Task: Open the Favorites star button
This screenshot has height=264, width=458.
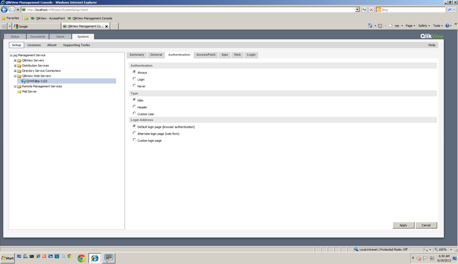Action: coord(10,18)
